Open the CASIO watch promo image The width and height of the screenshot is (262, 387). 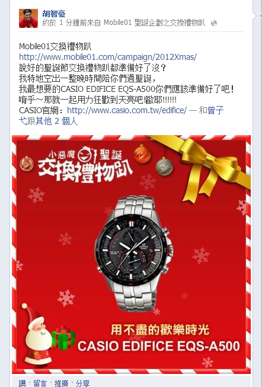point(131,254)
